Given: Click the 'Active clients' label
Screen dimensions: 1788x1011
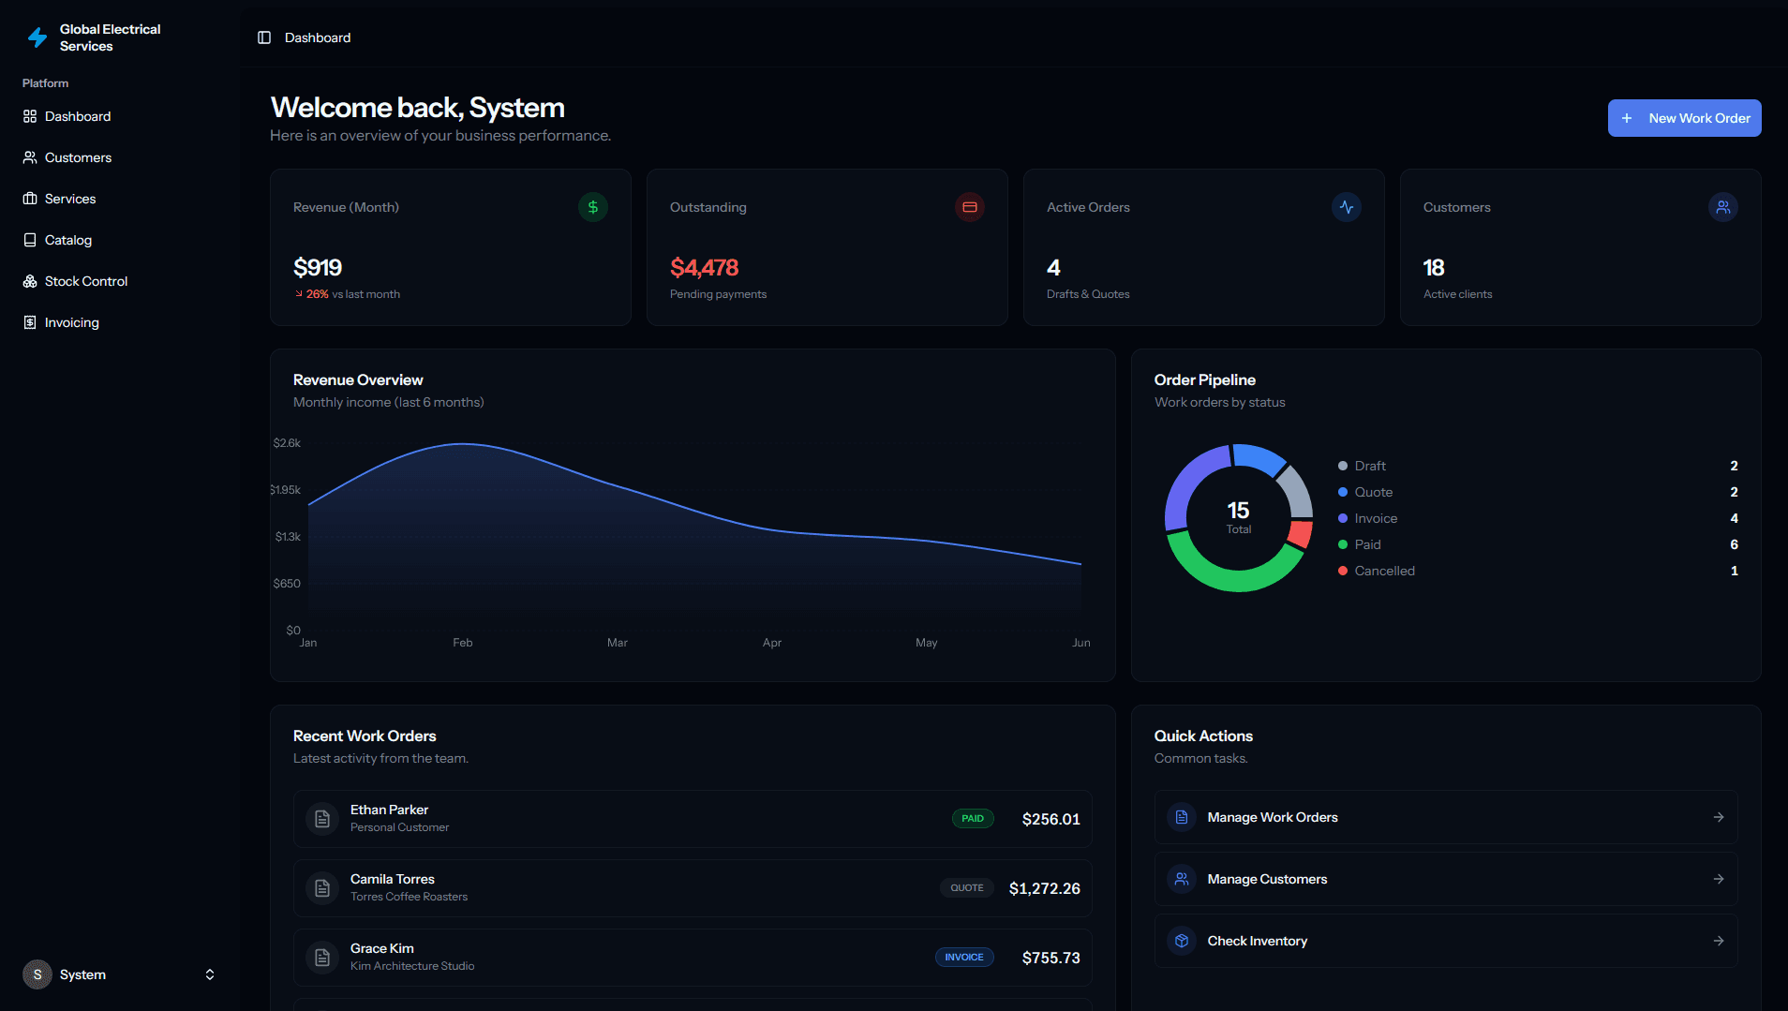Looking at the screenshot, I should (1458, 294).
